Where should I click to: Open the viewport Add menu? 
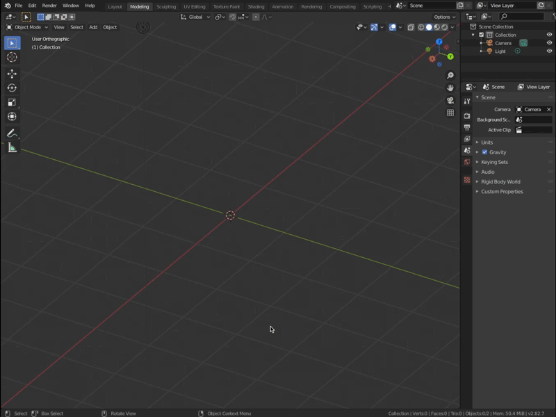click(93, 27)
